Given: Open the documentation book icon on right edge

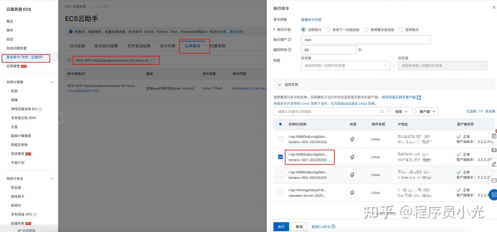Looking at the screenshot, I should coord(494,150).
